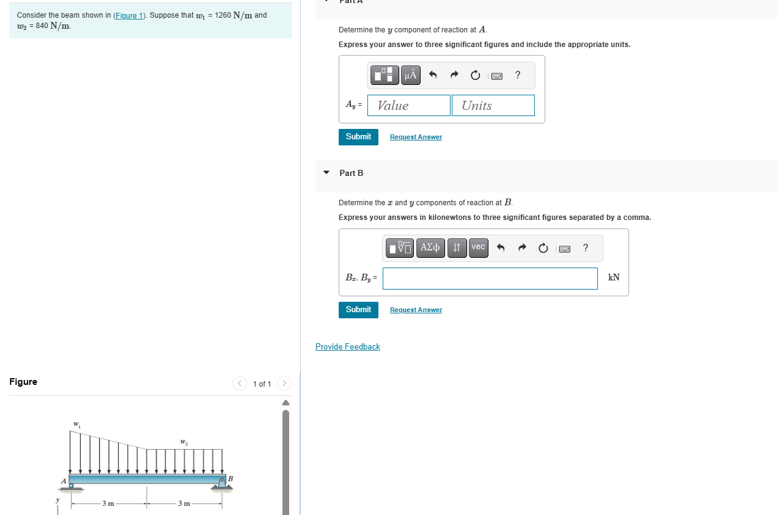Undo last entry in Part A toolbar

point(433,75)
